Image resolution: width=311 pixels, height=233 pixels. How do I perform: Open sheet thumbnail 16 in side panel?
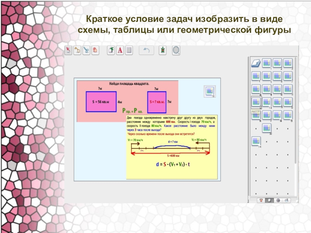tap(256, 115)
